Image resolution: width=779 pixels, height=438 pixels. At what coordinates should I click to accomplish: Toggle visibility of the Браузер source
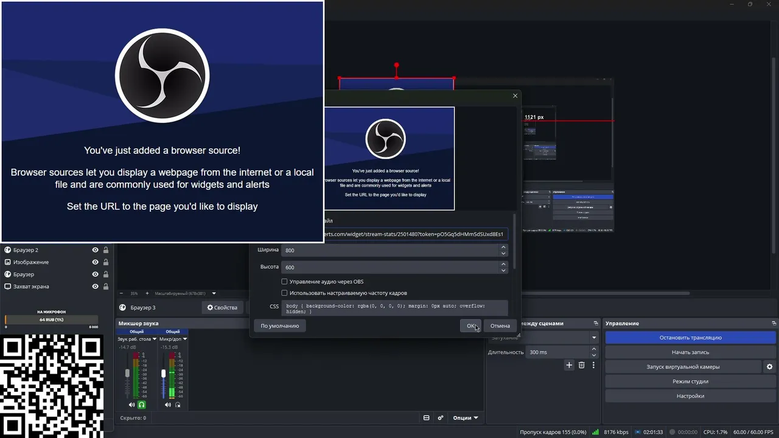95,274
